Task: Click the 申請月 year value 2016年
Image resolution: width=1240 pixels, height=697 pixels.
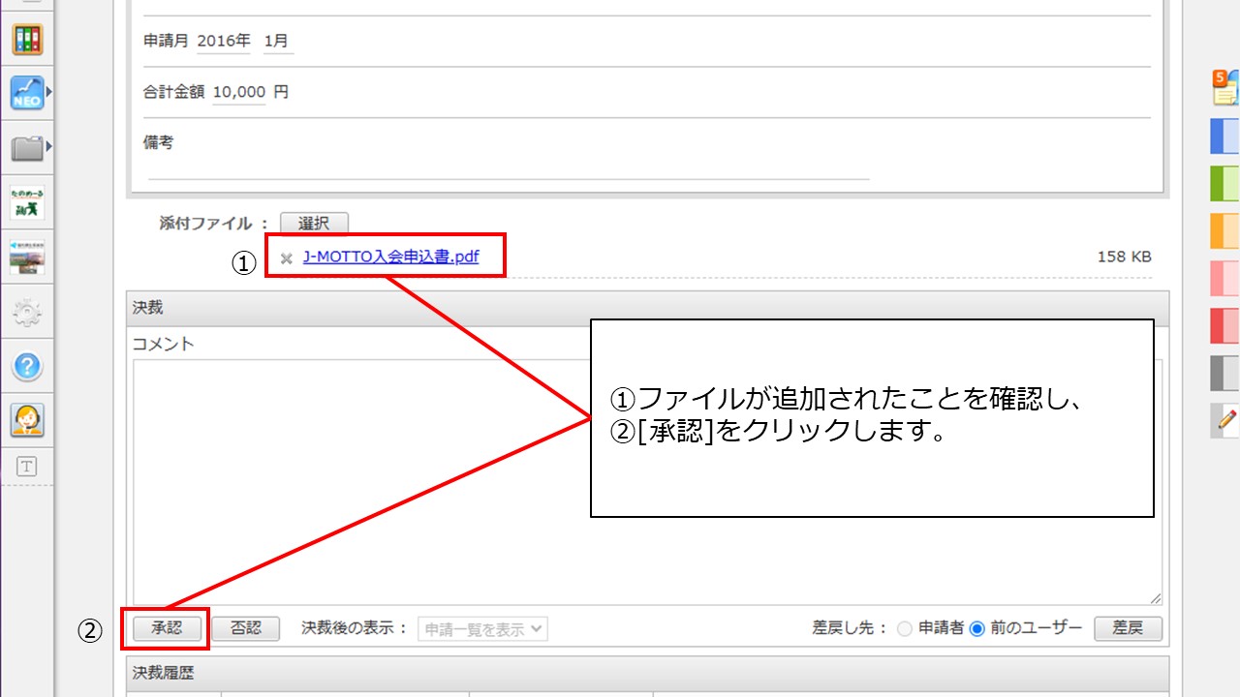Action: (224, 41)
